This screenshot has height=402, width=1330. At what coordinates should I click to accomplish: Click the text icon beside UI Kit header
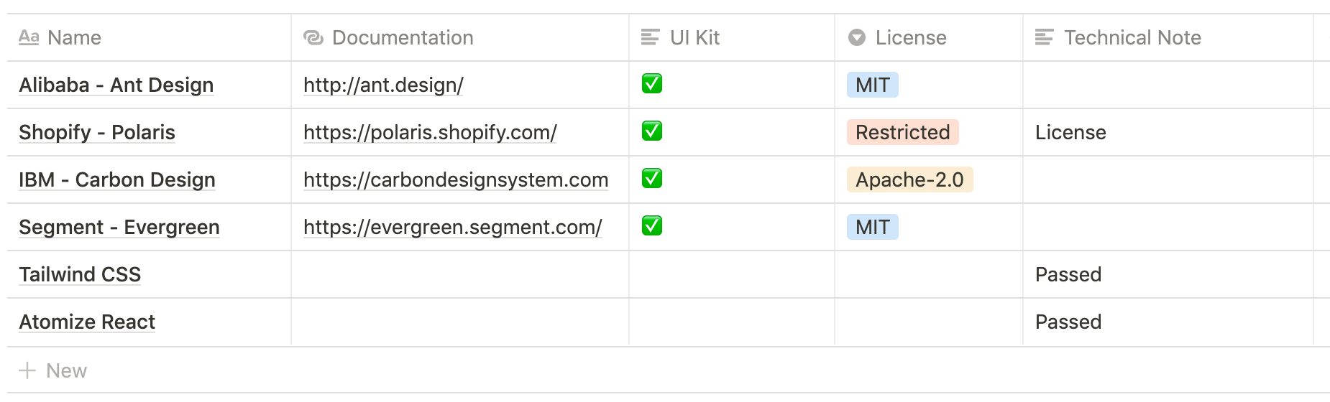click(x=650, y=37)
